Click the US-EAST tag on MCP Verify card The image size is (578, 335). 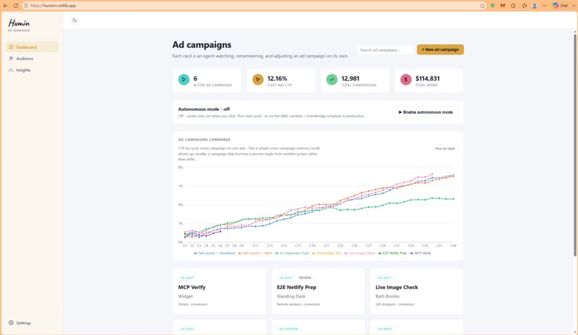[187, 278]
